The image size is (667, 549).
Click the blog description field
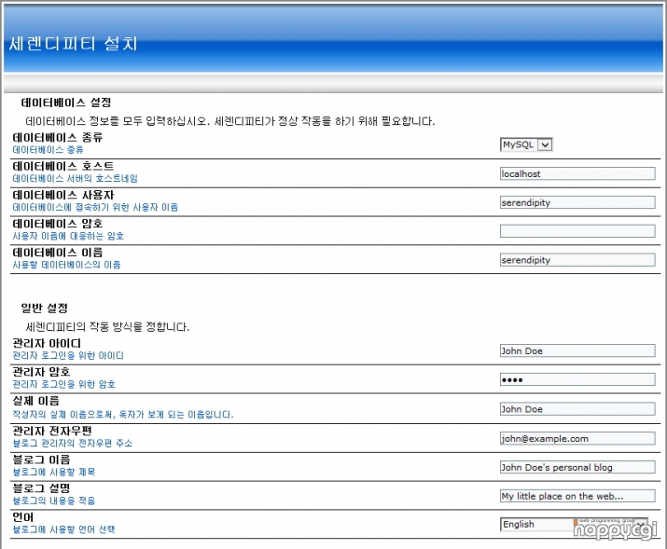point(577,496)
